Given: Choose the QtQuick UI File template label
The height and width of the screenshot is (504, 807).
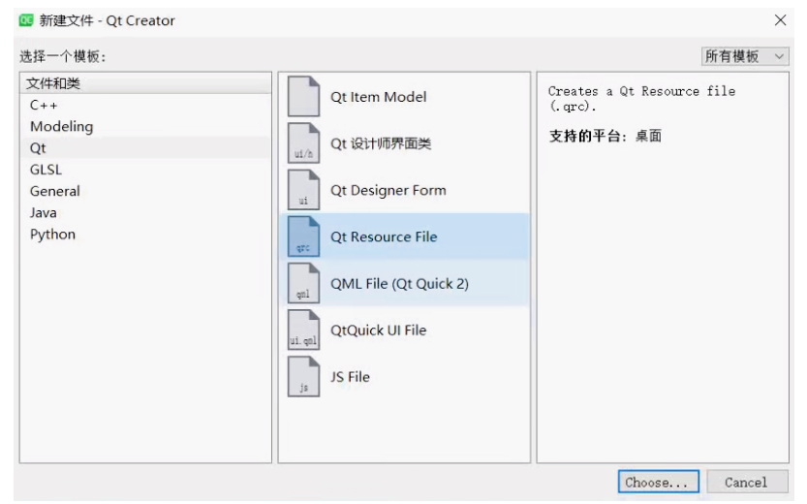Looking at the screenshot, I should [x=378, y=331].
